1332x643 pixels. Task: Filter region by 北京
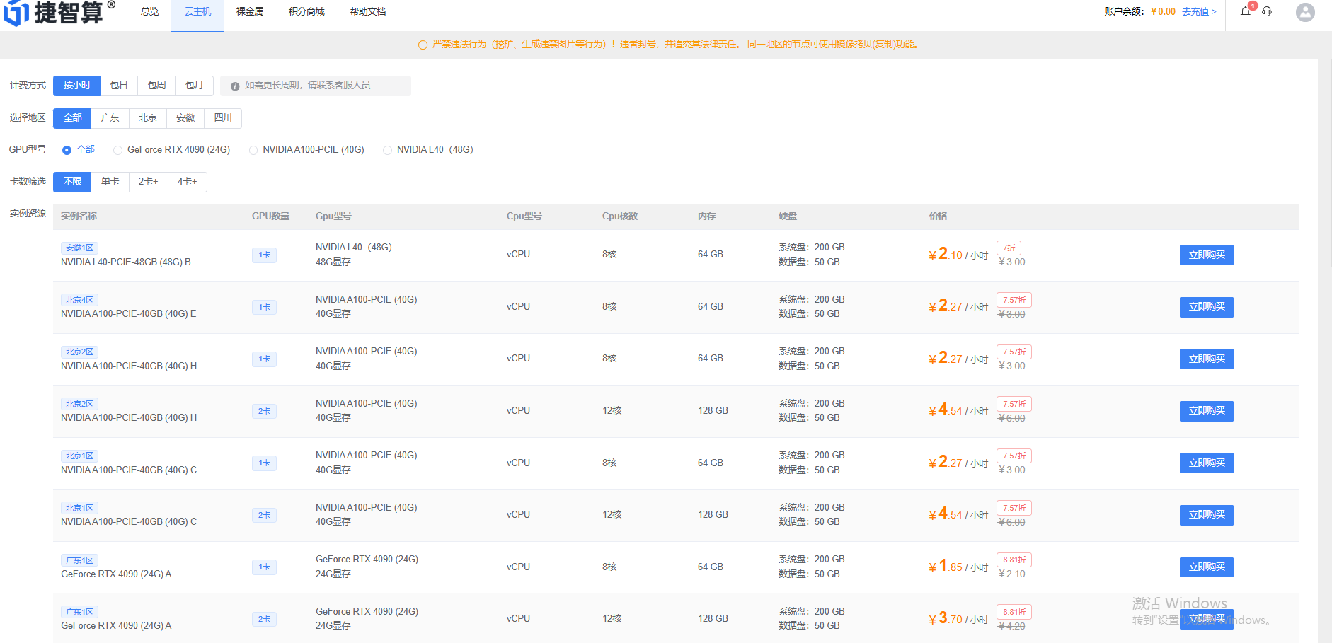click(147, 118)
